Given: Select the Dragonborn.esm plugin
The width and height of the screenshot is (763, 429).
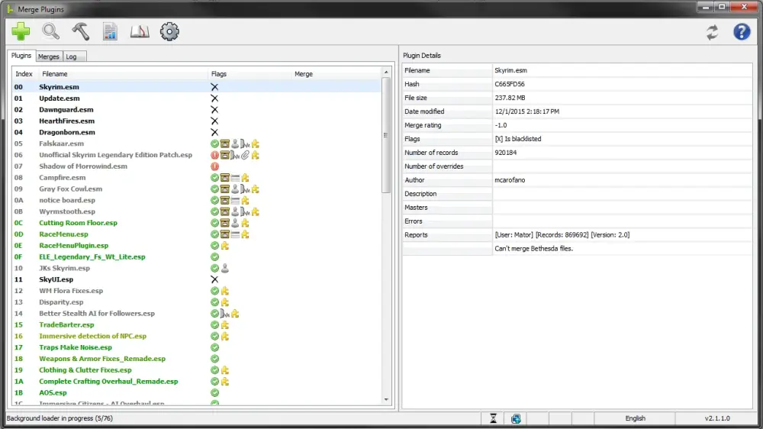Looking at the screenshot, I should point(67,133).
